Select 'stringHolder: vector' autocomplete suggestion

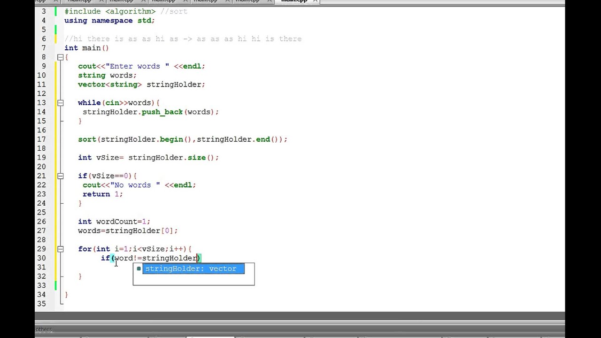(x=193, y=269)
